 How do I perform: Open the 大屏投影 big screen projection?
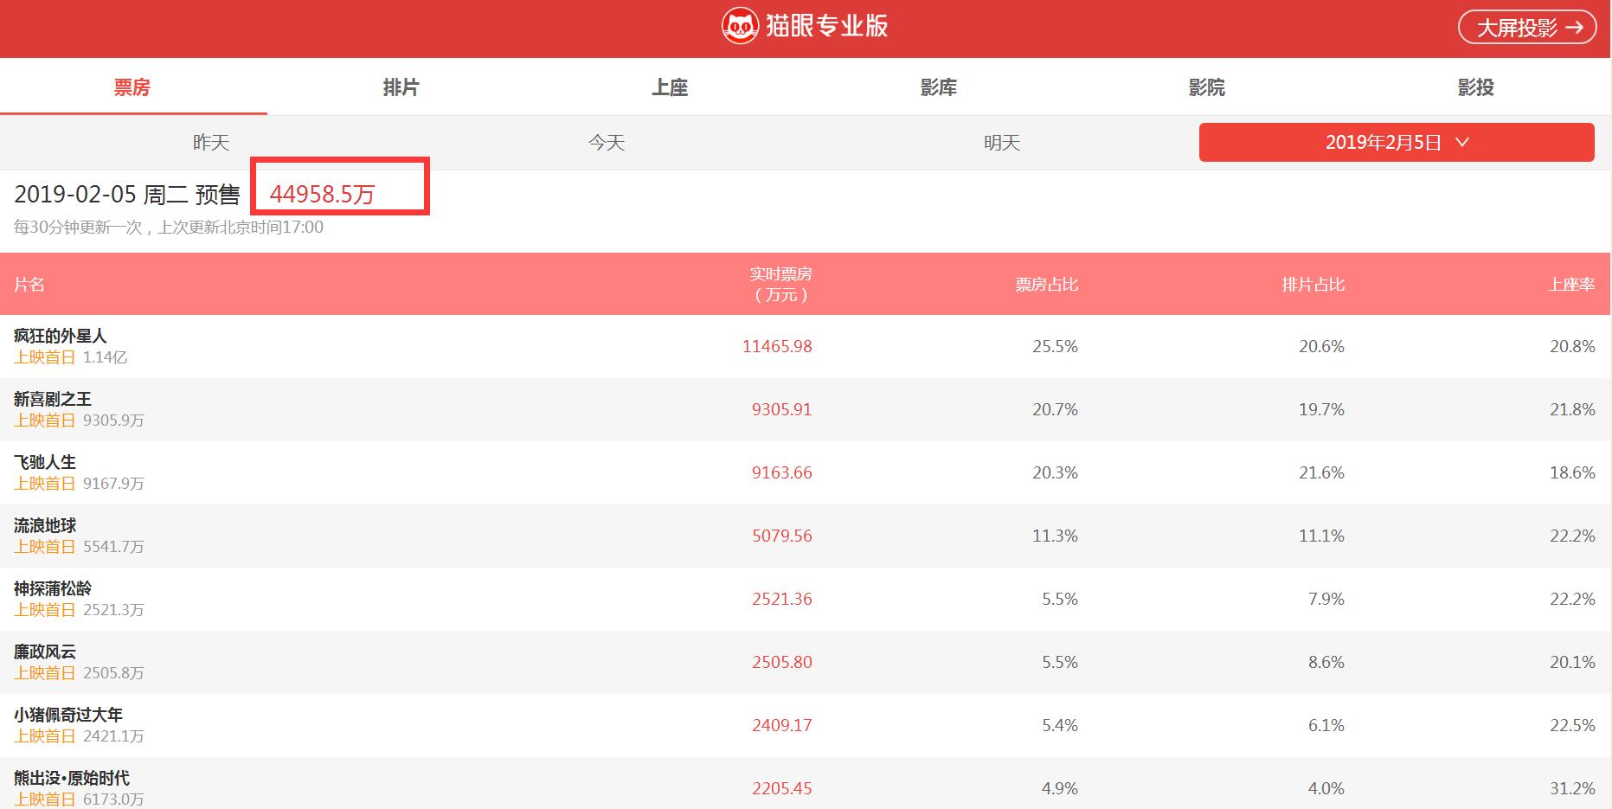[1526, 28]
